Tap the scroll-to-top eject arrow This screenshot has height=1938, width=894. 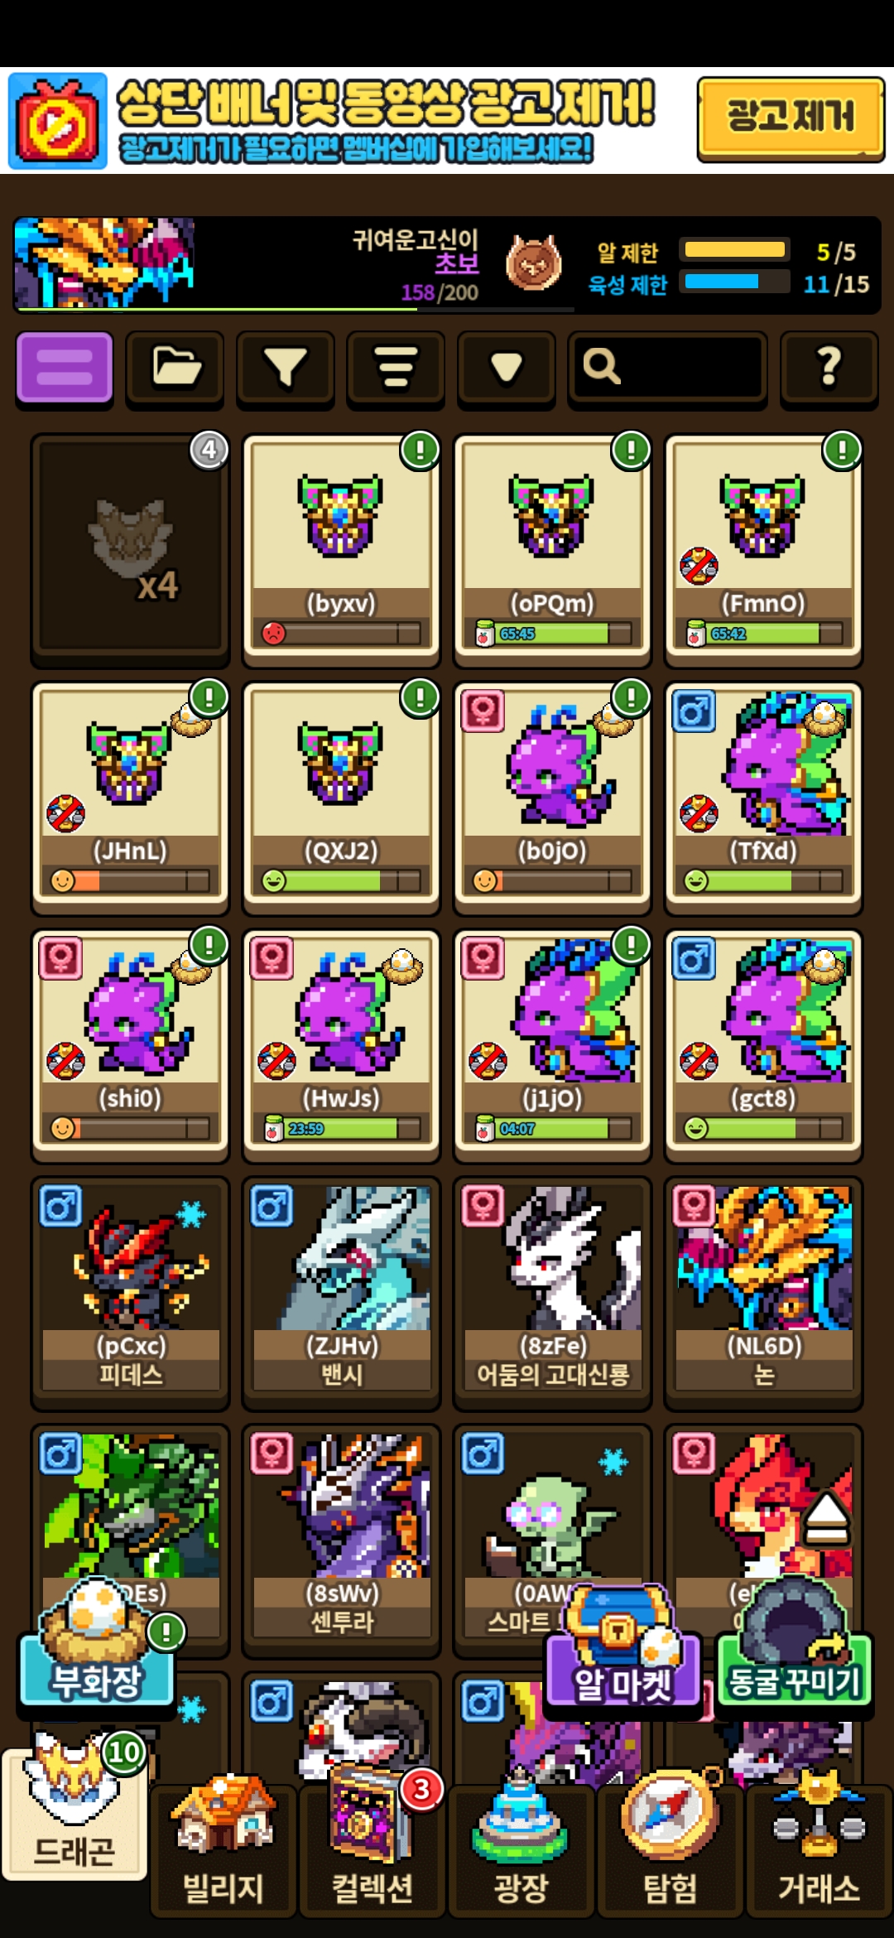[827, 1520]
